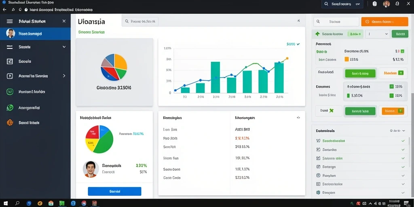This screenshot has width=414, height=207.
Task: Open the dropdown beside the green button
Action: pos(377,34)
